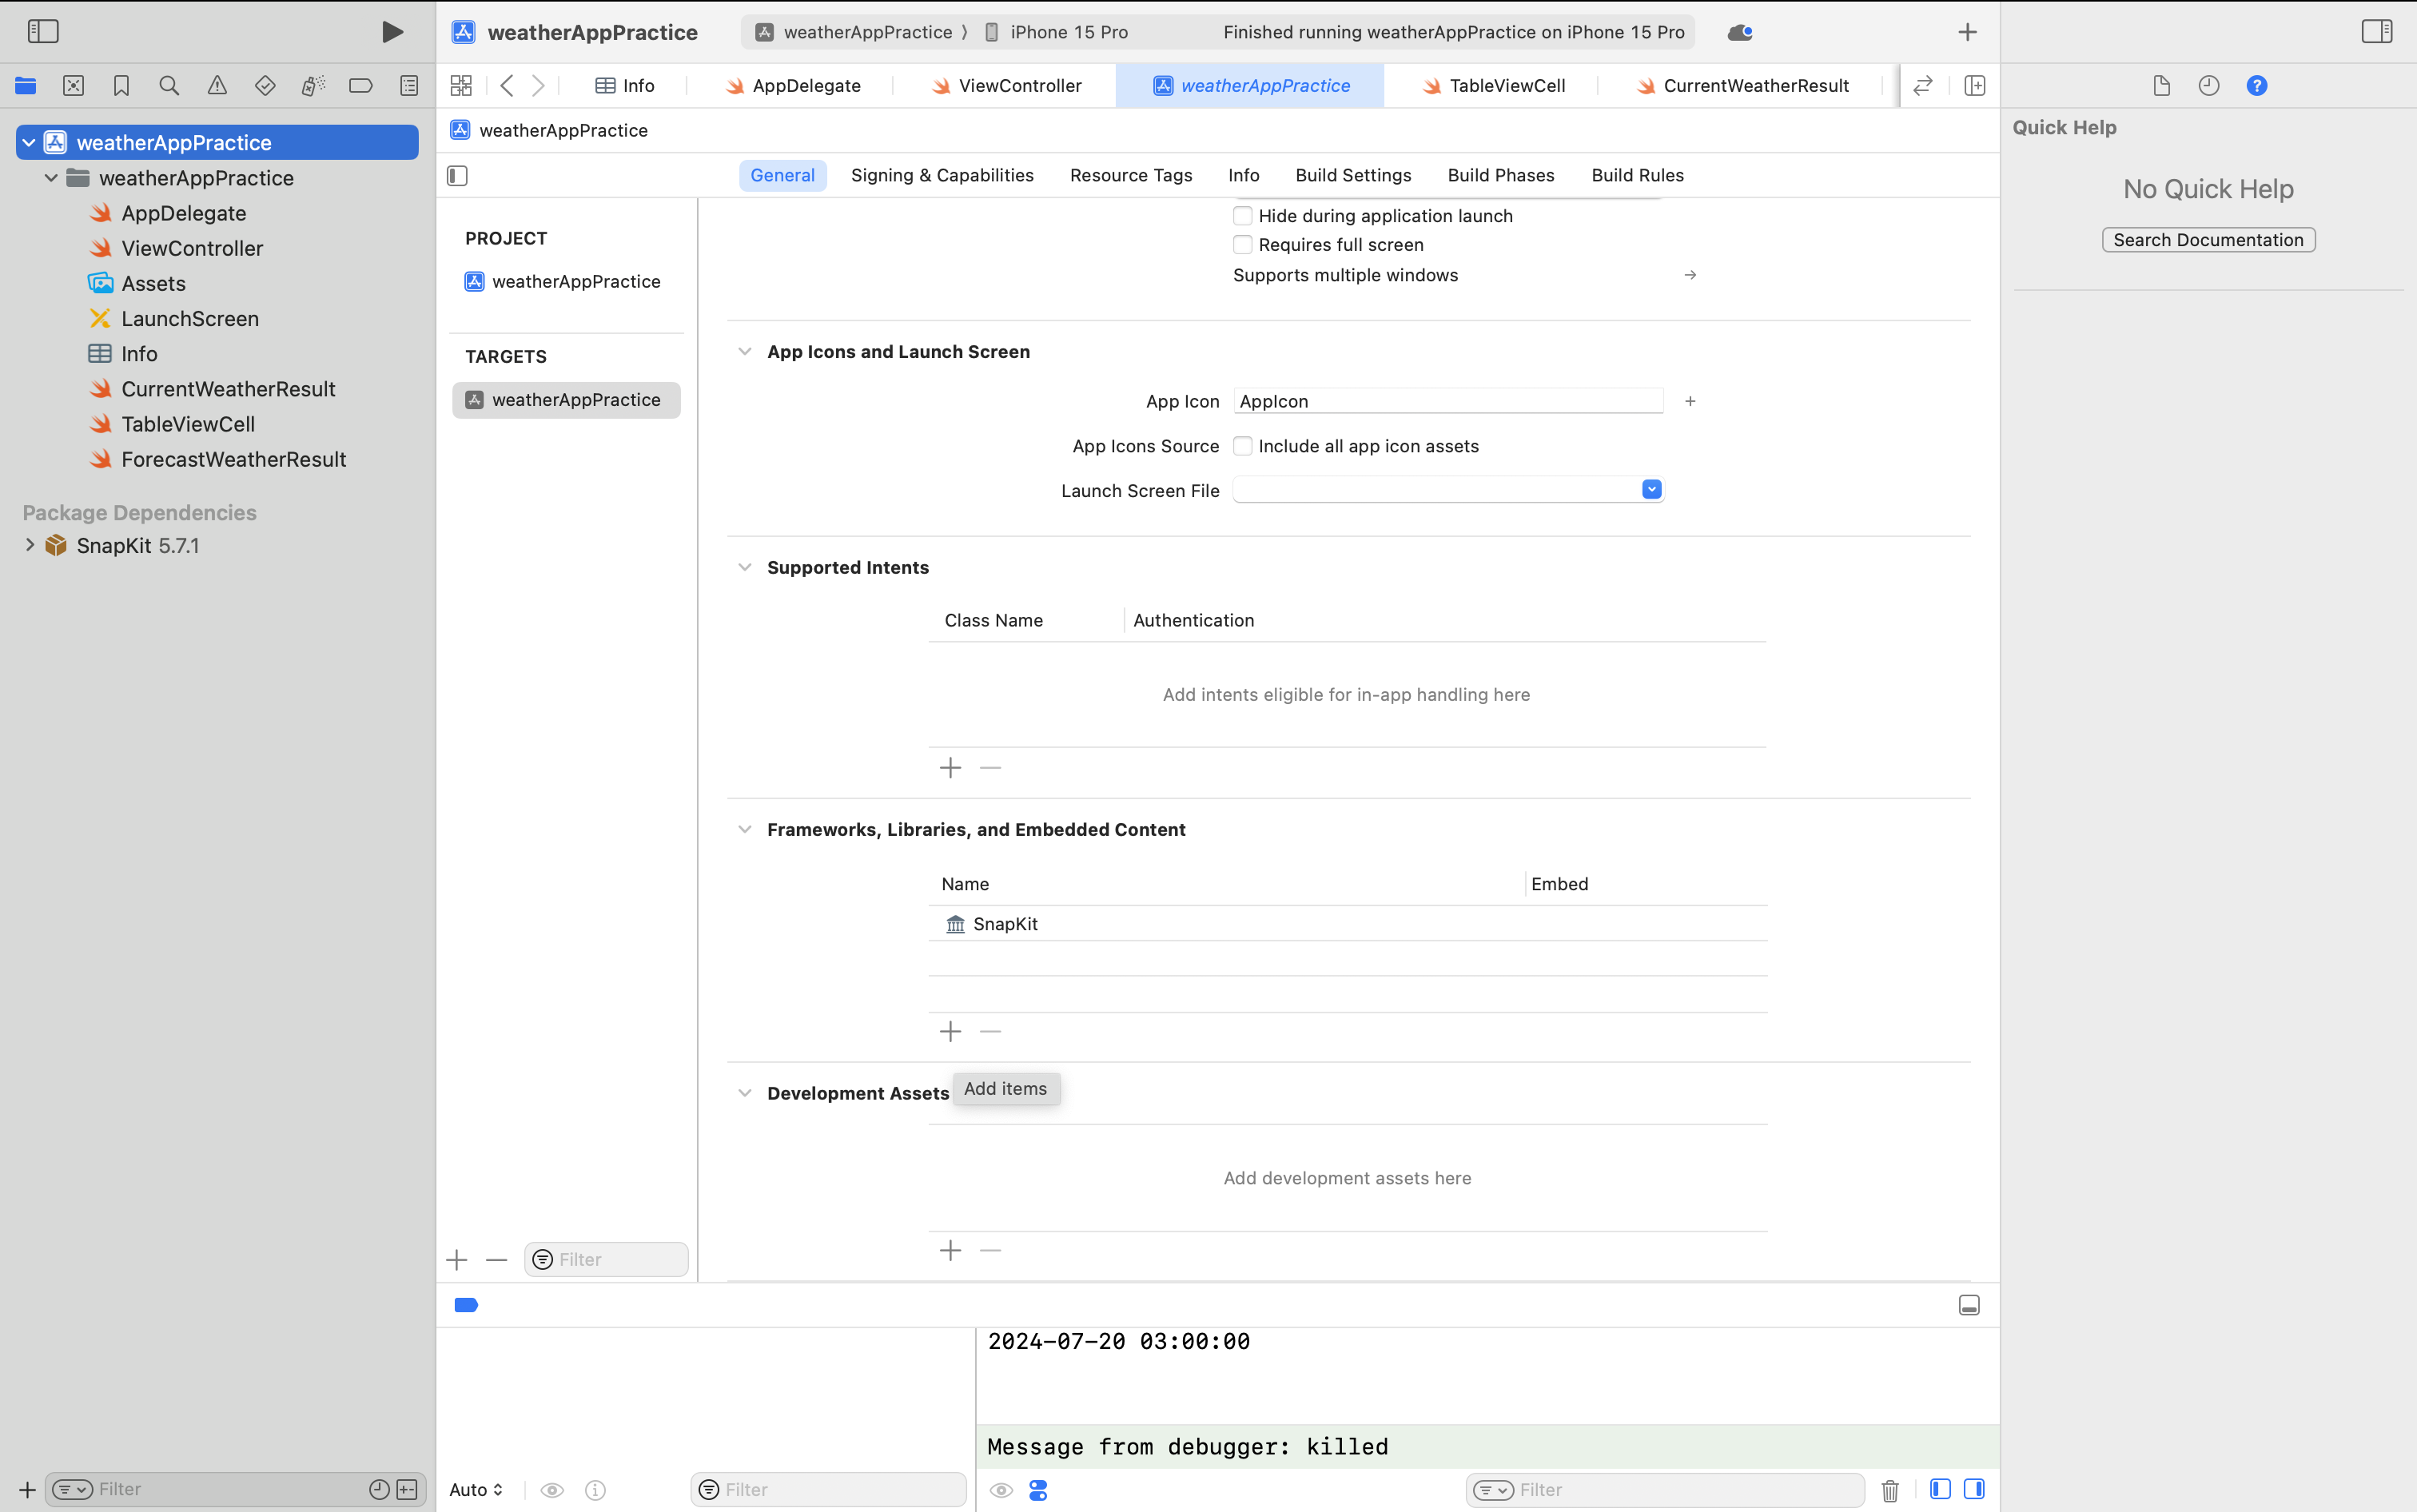Select SnapKit row in frameworks list
This screenshot has height=1512, width=2417.
pyautogui.click(x=1347, y=924)
